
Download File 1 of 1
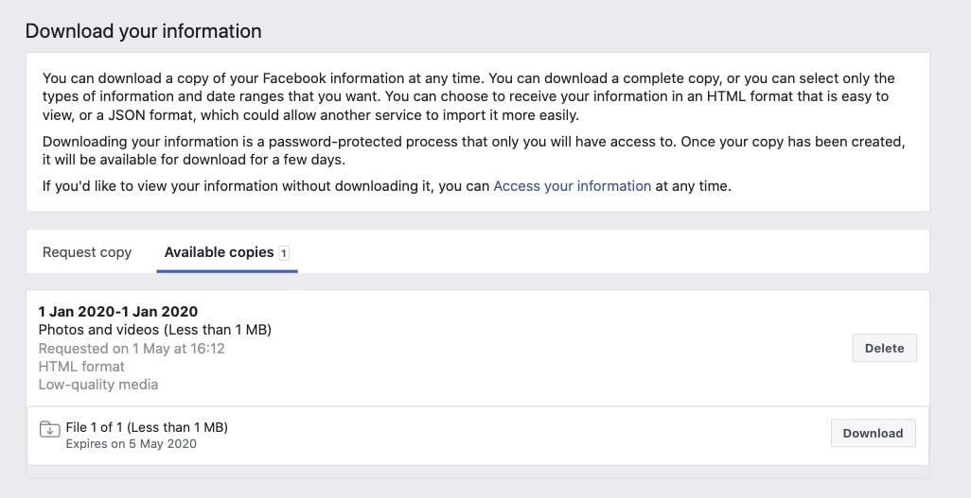(x=873, y=433)
